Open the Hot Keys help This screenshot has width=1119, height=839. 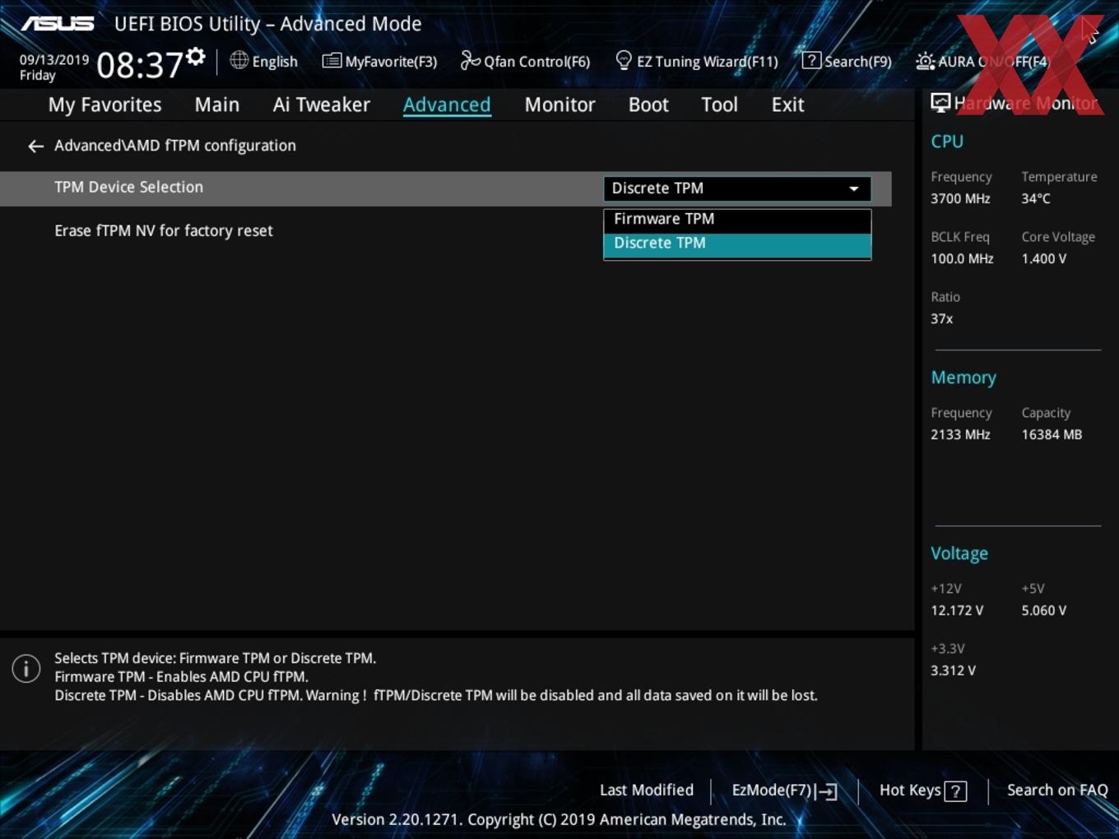910,790
